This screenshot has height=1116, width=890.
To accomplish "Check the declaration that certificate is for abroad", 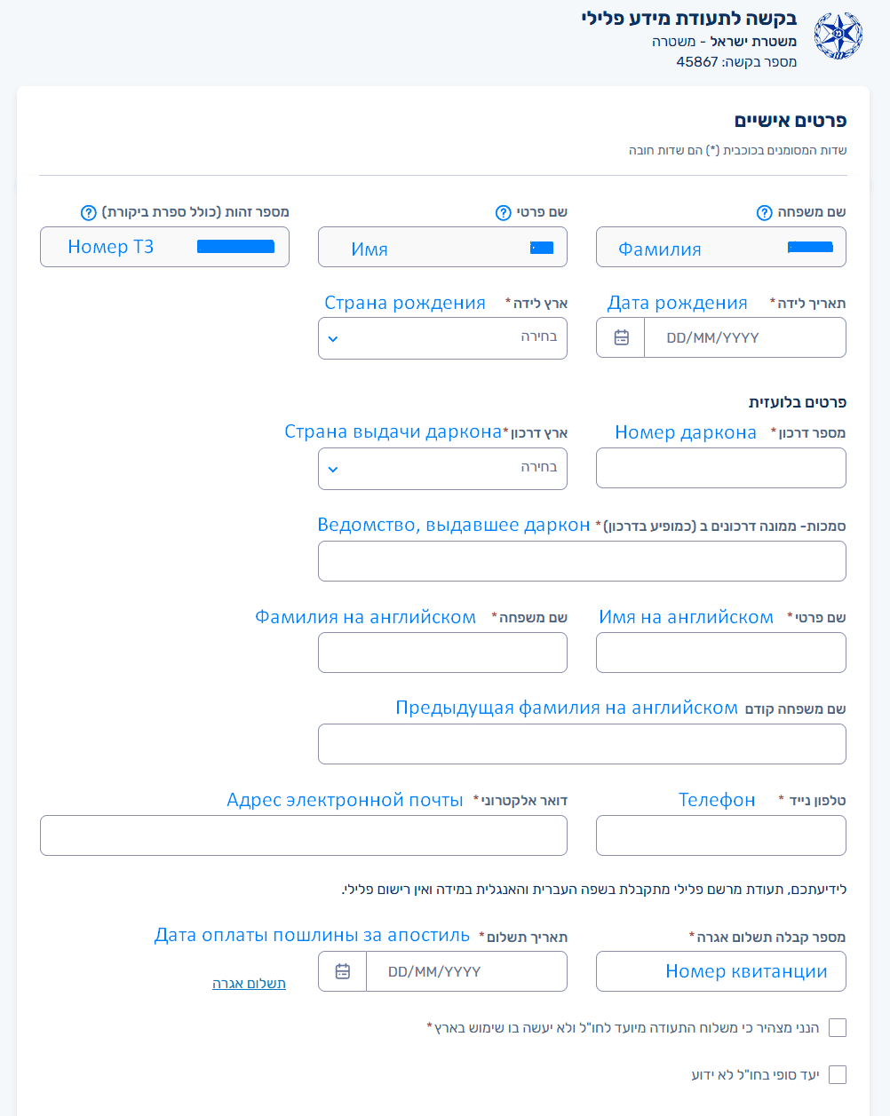I will coord(837,1027).
